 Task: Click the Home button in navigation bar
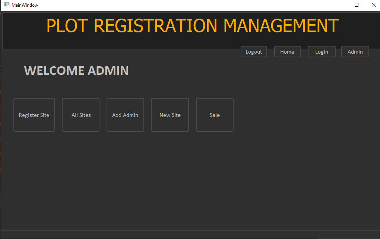[x=287, y=51]
